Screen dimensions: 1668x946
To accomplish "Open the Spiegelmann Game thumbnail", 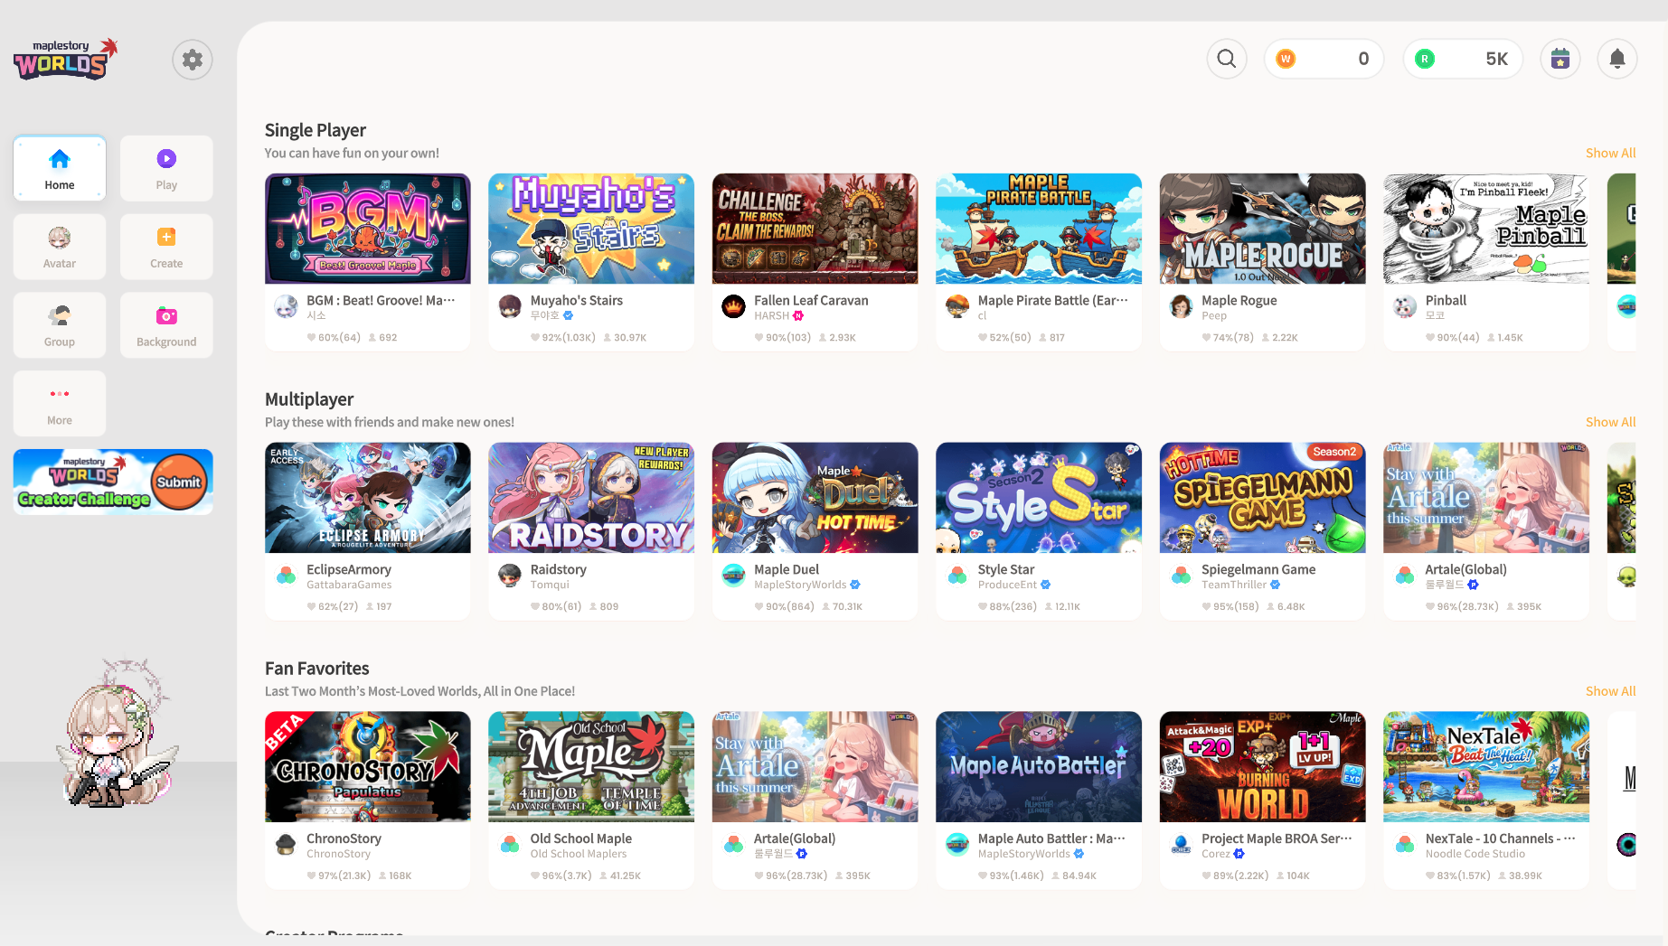I will coord(1263,498).
